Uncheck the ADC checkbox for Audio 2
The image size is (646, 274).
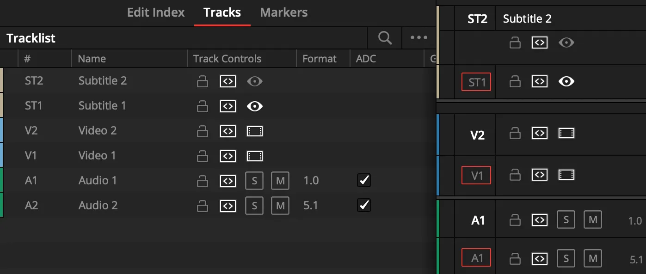coord(364,205)
